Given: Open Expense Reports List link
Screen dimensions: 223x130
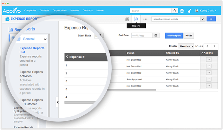Looking at the screenshot, I should (32, 50).
